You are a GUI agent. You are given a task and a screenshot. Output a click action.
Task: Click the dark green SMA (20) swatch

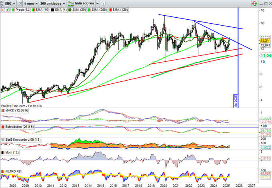pyautogui.click(x=70, y=10)
